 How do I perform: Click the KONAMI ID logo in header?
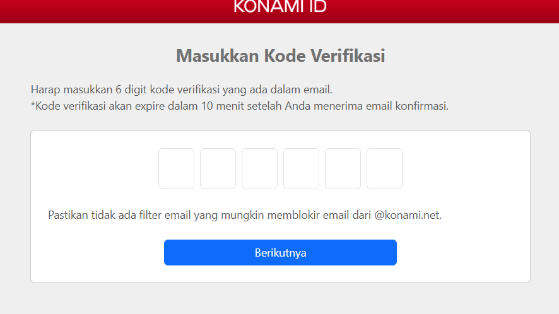(x=280, y=6)
